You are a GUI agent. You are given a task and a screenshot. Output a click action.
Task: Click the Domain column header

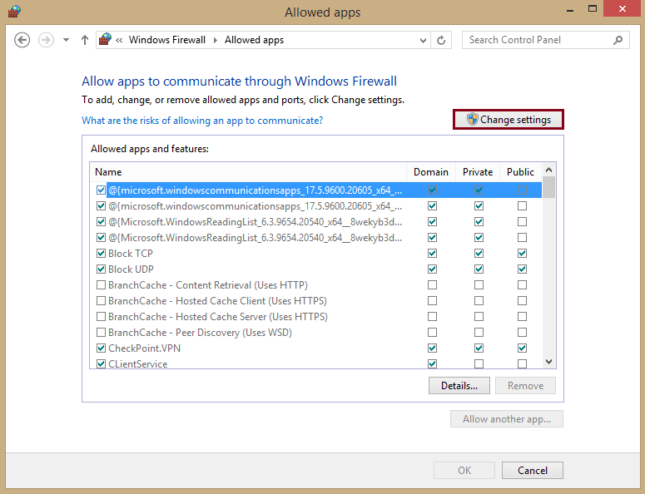coord(430,172)
